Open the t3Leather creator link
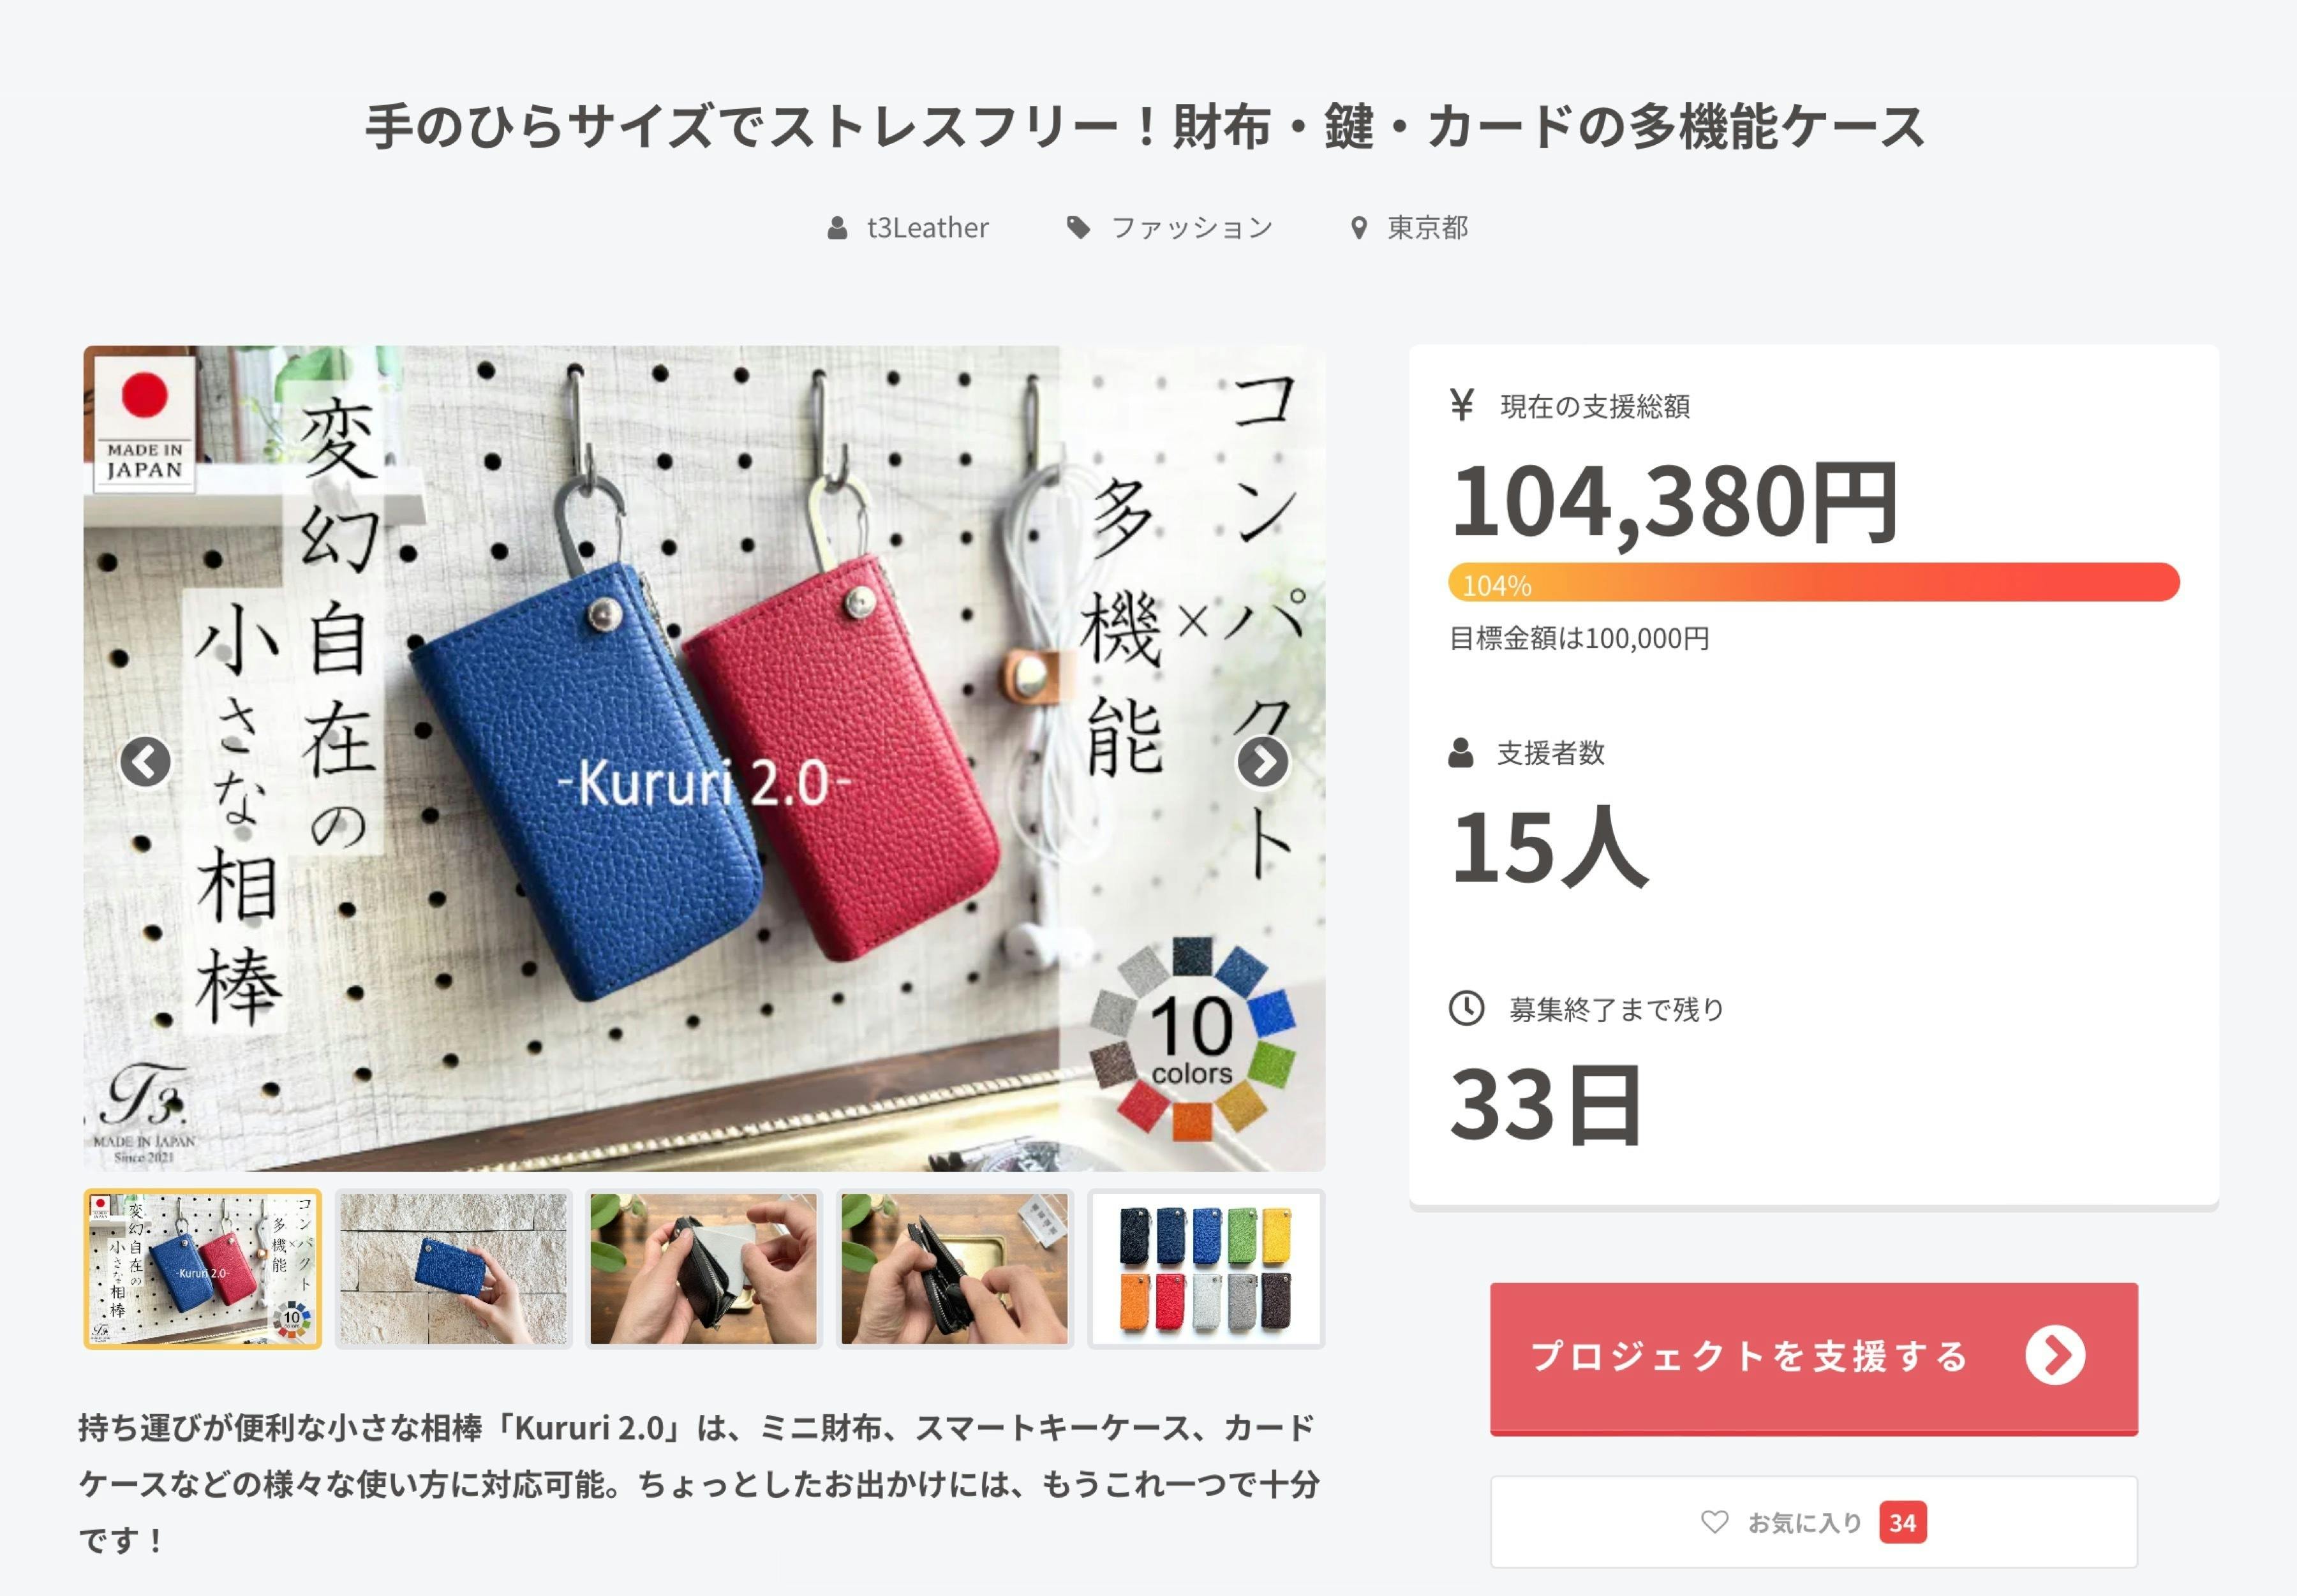The height and width of the screenshot is (1596, 2297). [927, 228]
